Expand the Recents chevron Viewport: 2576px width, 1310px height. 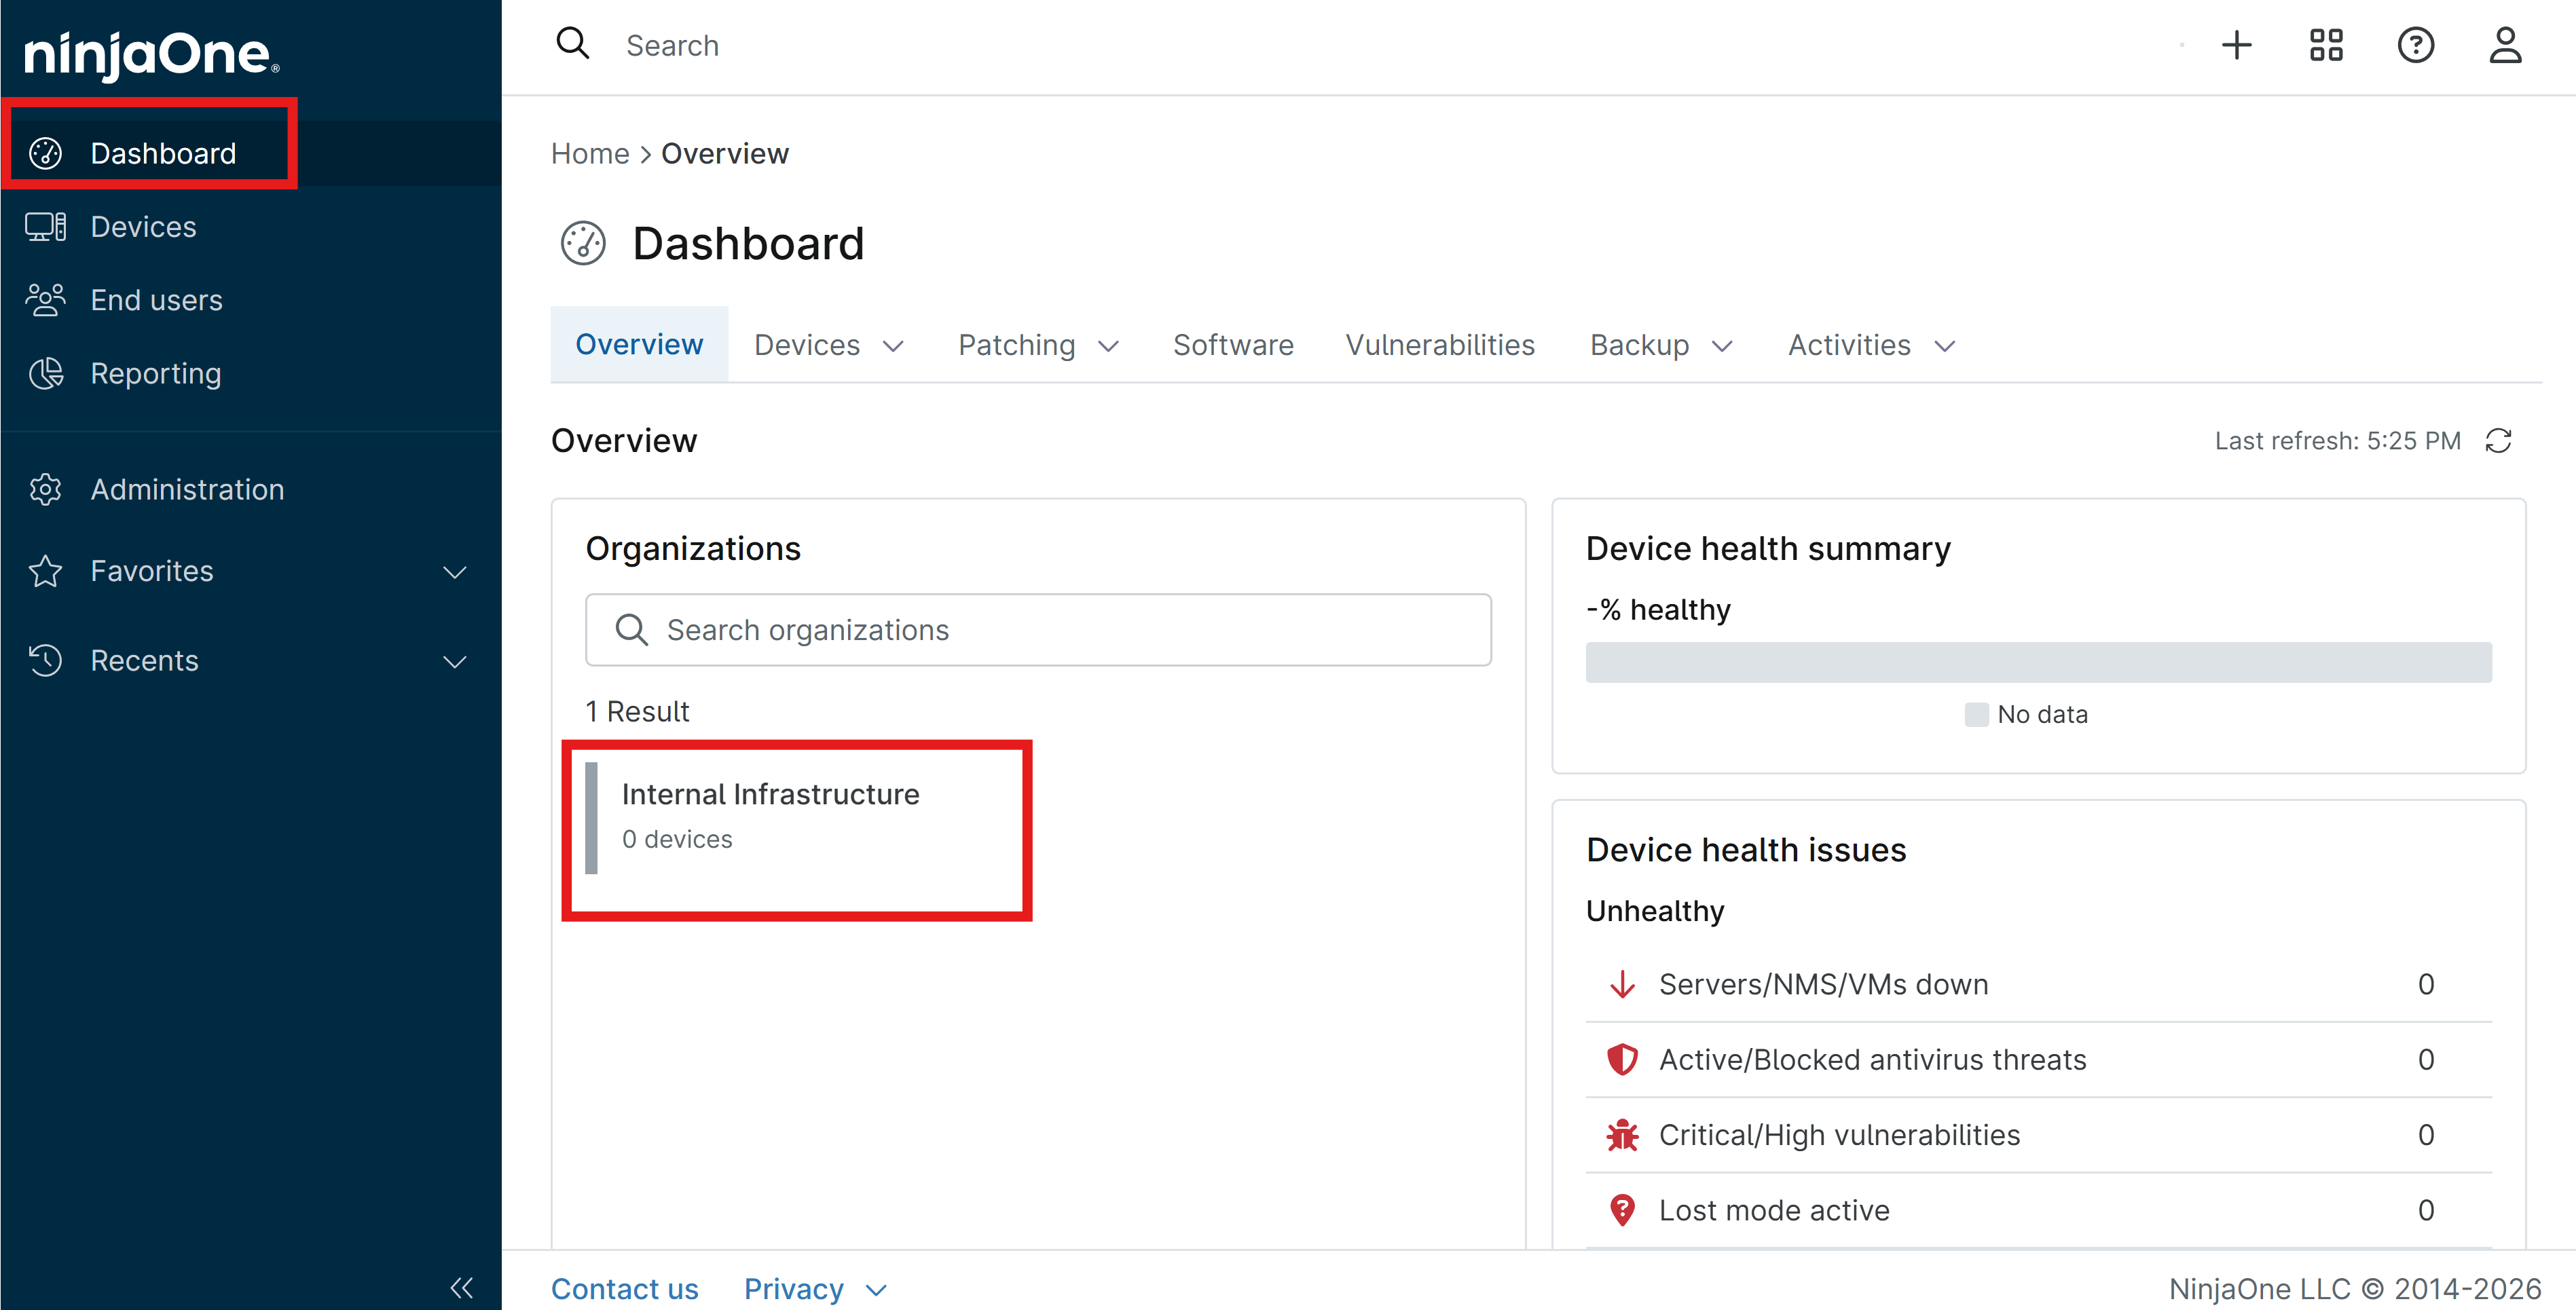455,661
